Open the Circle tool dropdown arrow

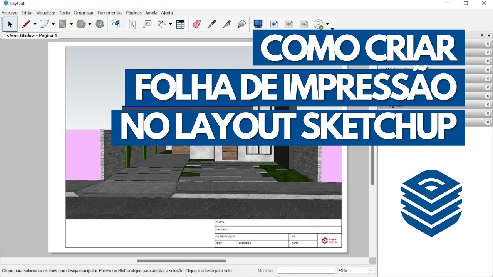(89, 24)
